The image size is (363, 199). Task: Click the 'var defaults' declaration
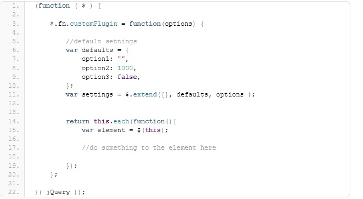click(x=89, y=50)
